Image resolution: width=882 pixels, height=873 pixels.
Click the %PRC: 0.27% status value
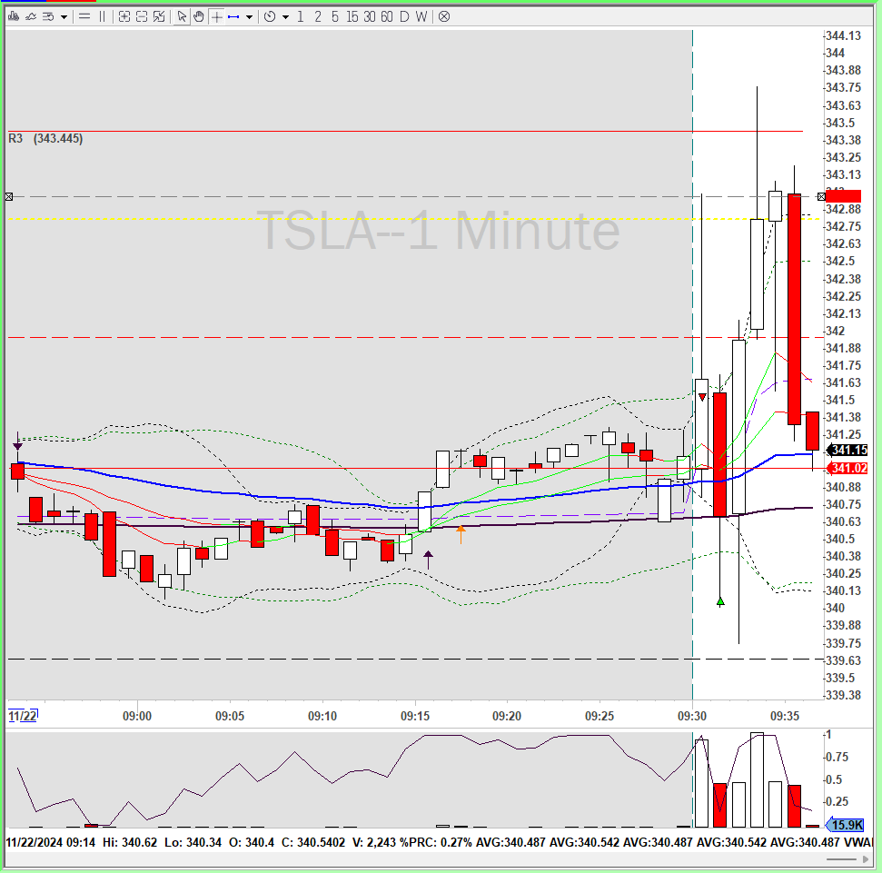coord(436,843)
